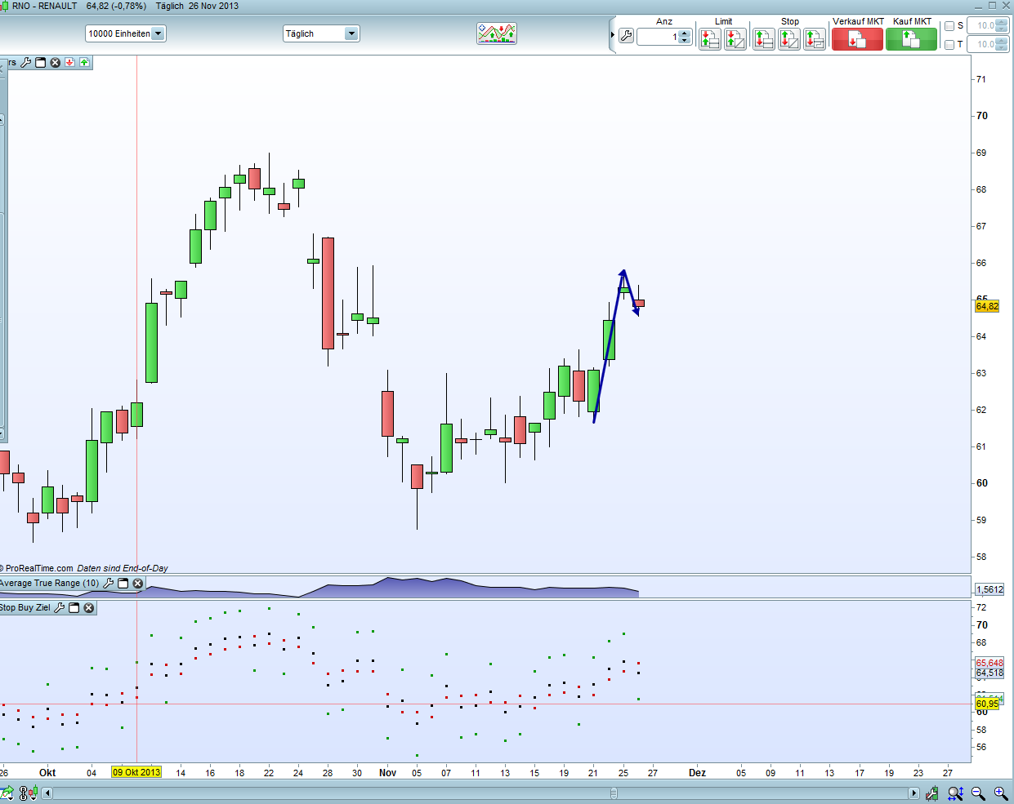The image size is (1014, 804).
Task: Open Average True Range settings wrench
Action: [x=108, y=583]
